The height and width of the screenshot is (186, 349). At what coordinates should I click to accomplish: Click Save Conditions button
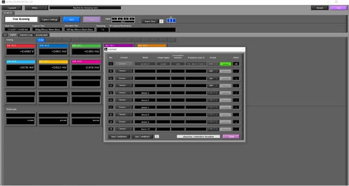pyautogui.click(x=142, y=137)
